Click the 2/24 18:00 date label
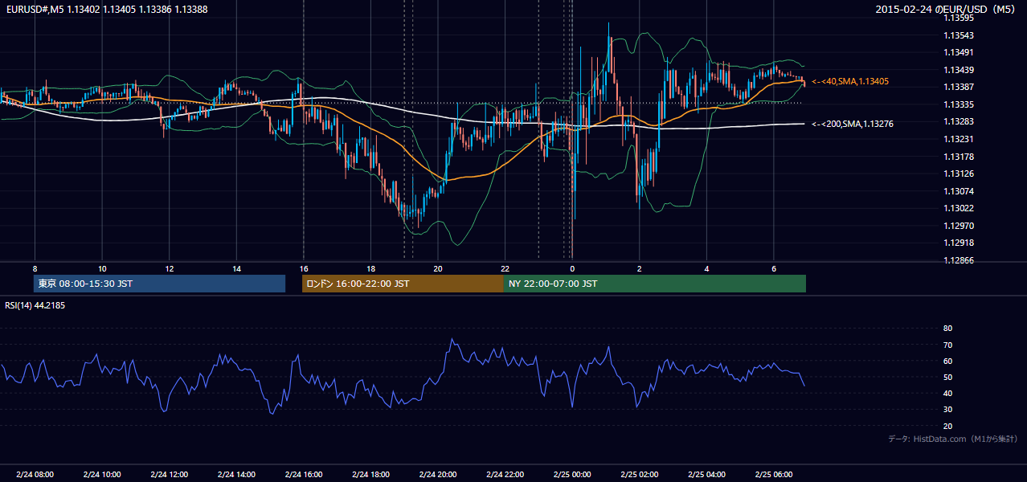This screenshot has height=482, width=1027. pos(370,475)
